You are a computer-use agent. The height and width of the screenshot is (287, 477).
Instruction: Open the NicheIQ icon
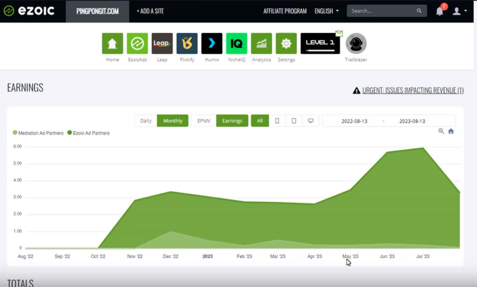click(x=236, y=43)
